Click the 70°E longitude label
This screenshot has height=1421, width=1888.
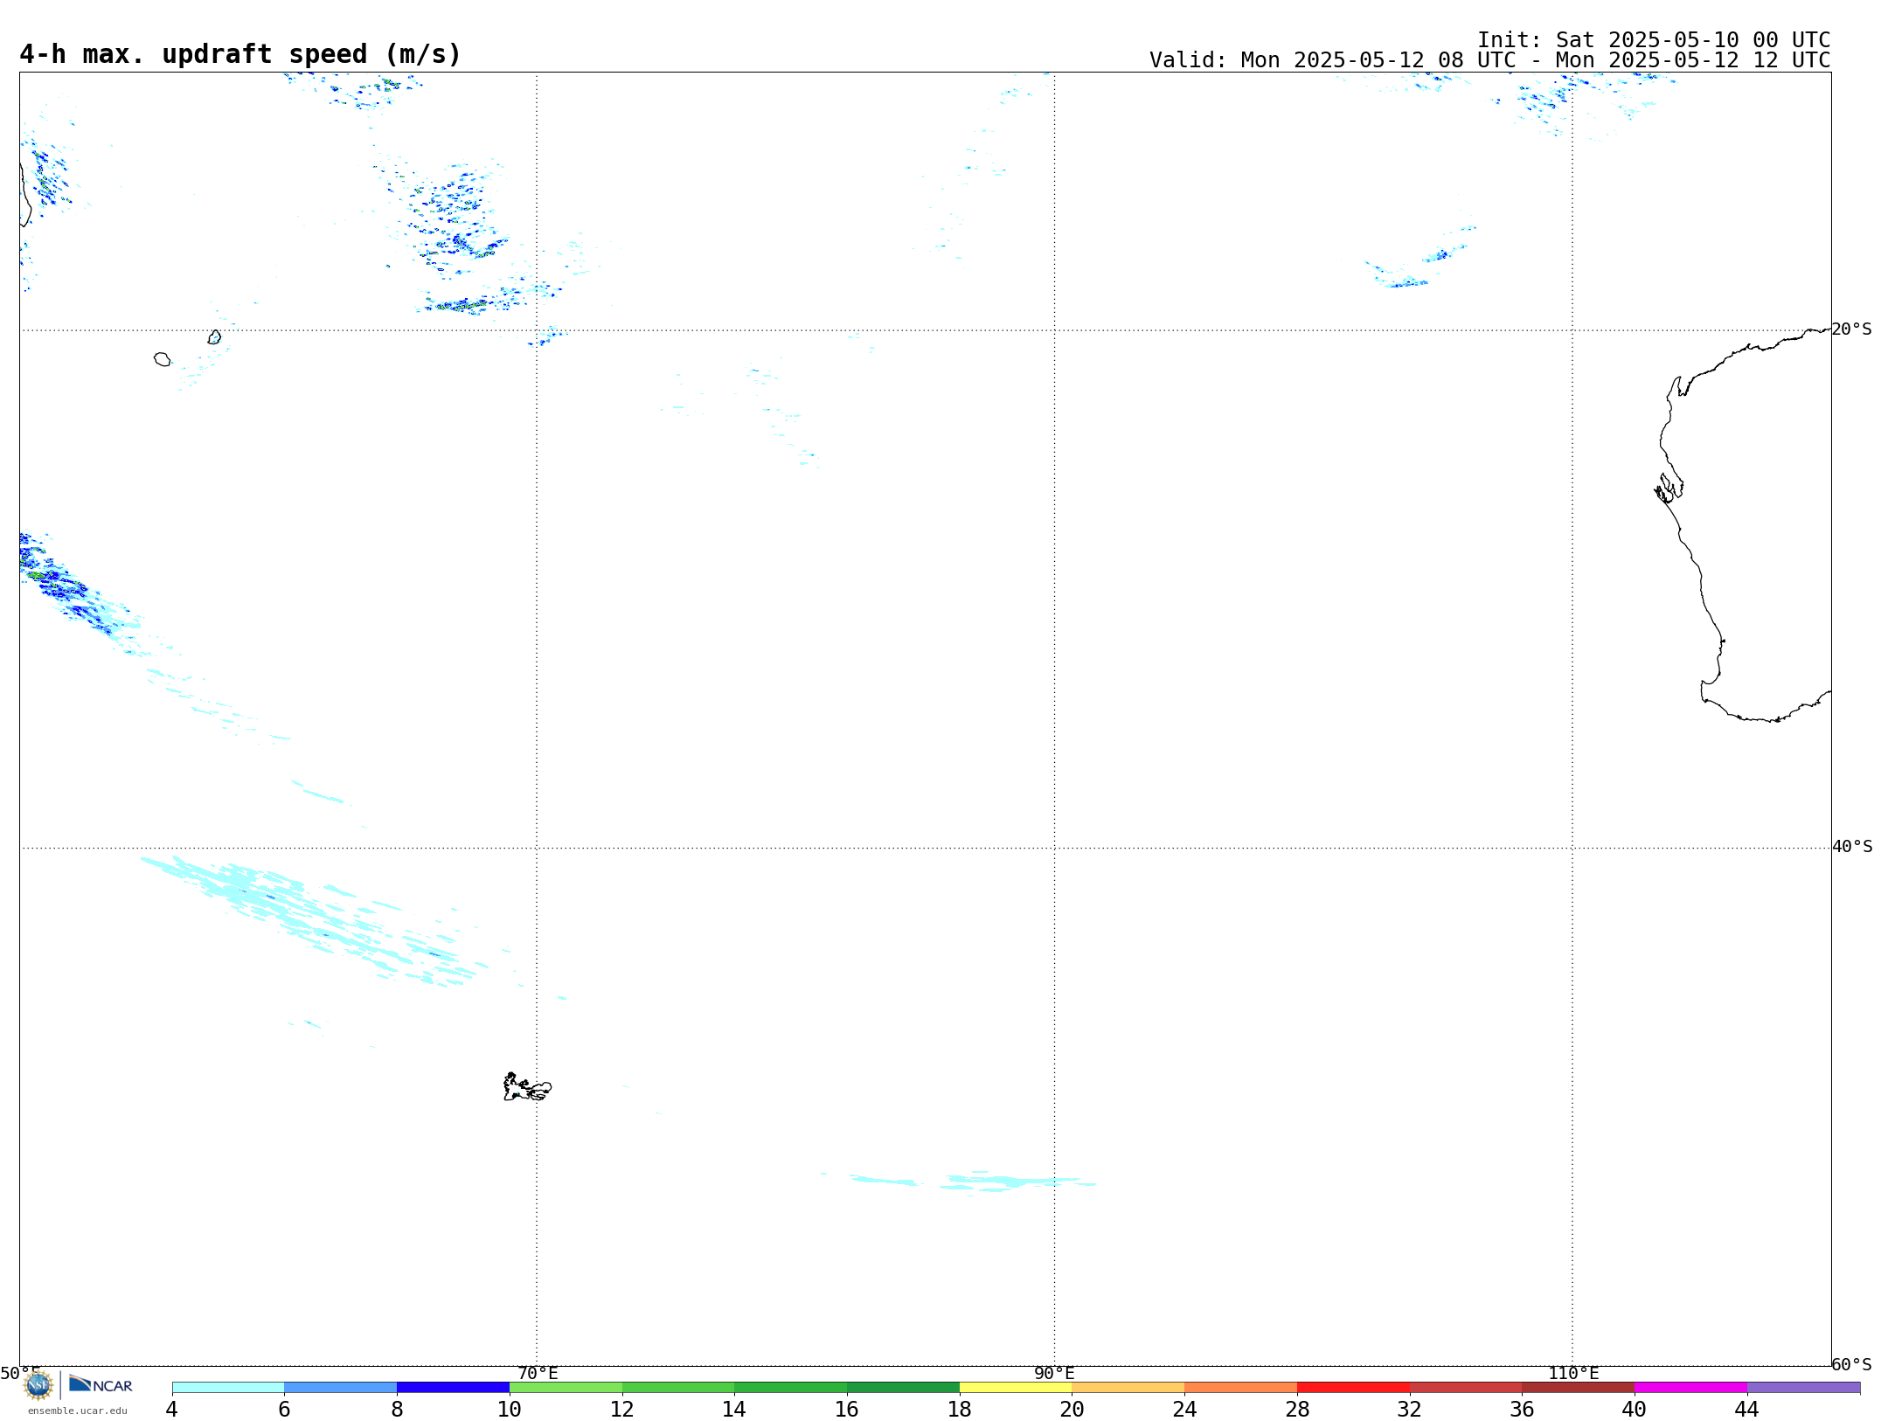point(538,1374)
